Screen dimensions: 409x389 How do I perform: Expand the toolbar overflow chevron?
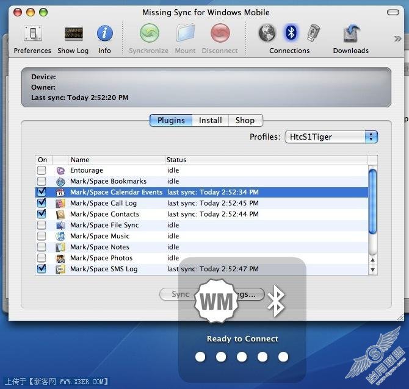pyautogui.click(x=397, y=39)
